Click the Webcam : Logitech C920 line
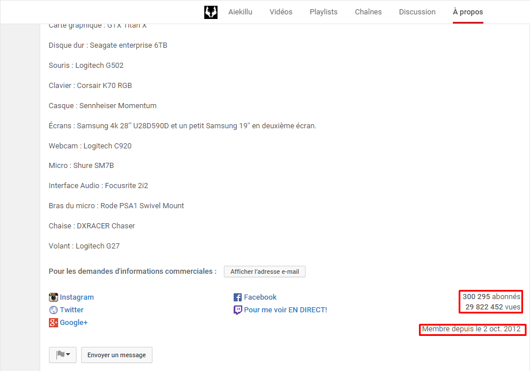Image resolution: width=530 pixels, height=371 pixels. pyautogui.click(x=90, y=146)
